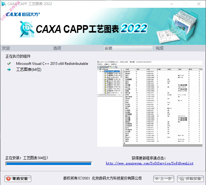Viewport: 206px width, 185px height.
Task: Click the copyright 北京数码大方科技股份有限公司 text
Action: click(x=102, y=178)
